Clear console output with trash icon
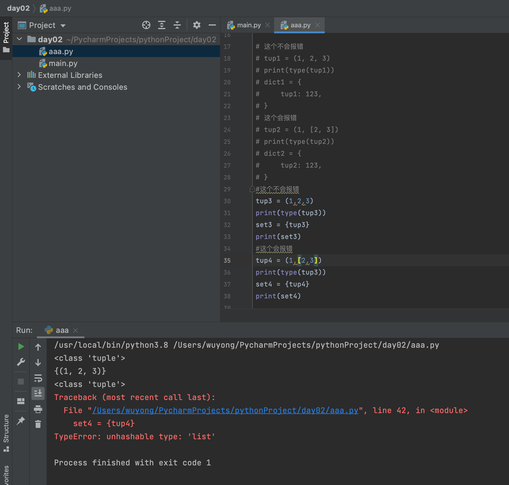509x485 pixels. pos(38,424)
